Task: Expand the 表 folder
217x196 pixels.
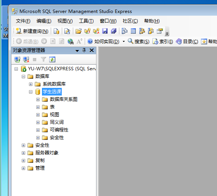Action: (38, 107)
